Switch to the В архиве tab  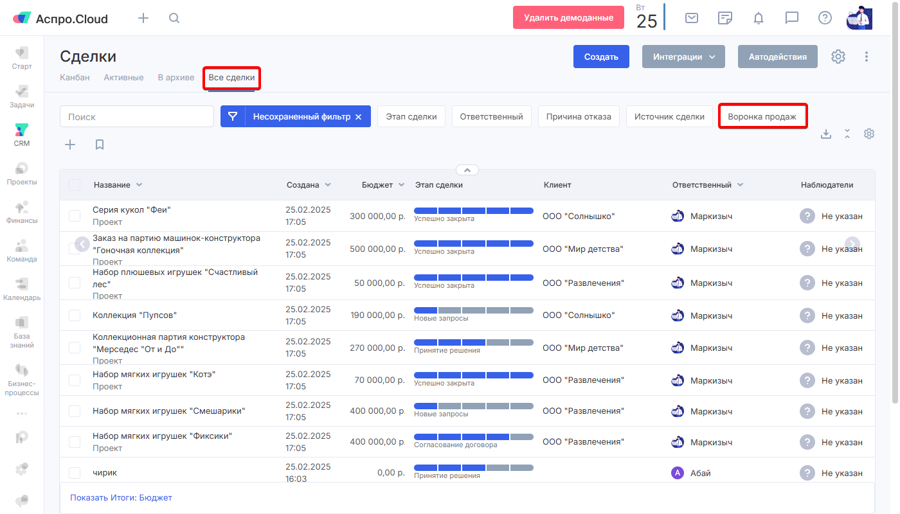[176, 77]
